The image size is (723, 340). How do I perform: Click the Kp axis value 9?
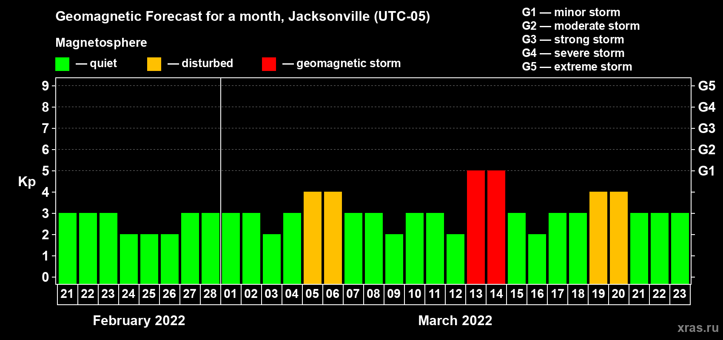[x=46, y=86]
